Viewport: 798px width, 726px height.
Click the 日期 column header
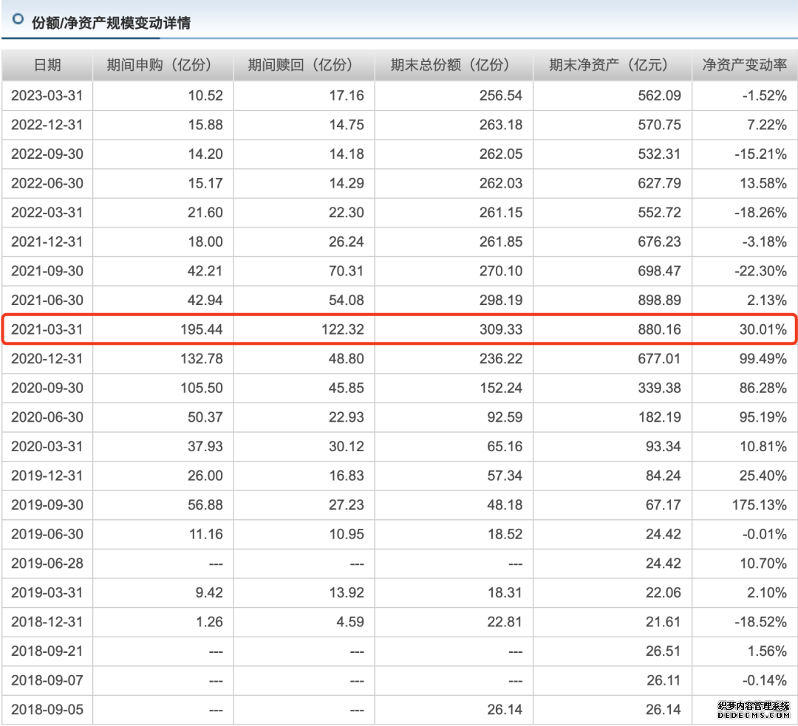tap(47, 65)
